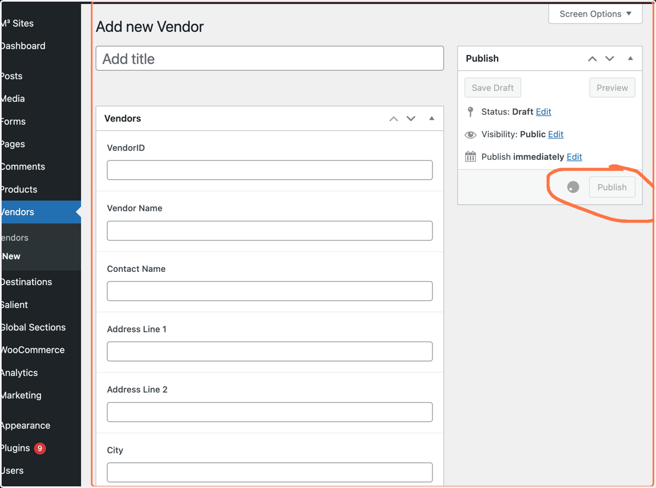
Task: Click the spinner icon left of Publish button
Action: [x=573, y=187]
